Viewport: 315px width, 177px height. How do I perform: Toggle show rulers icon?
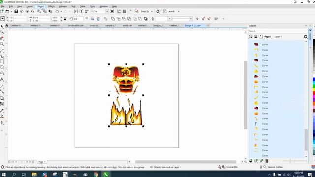(x=119, y=11)
